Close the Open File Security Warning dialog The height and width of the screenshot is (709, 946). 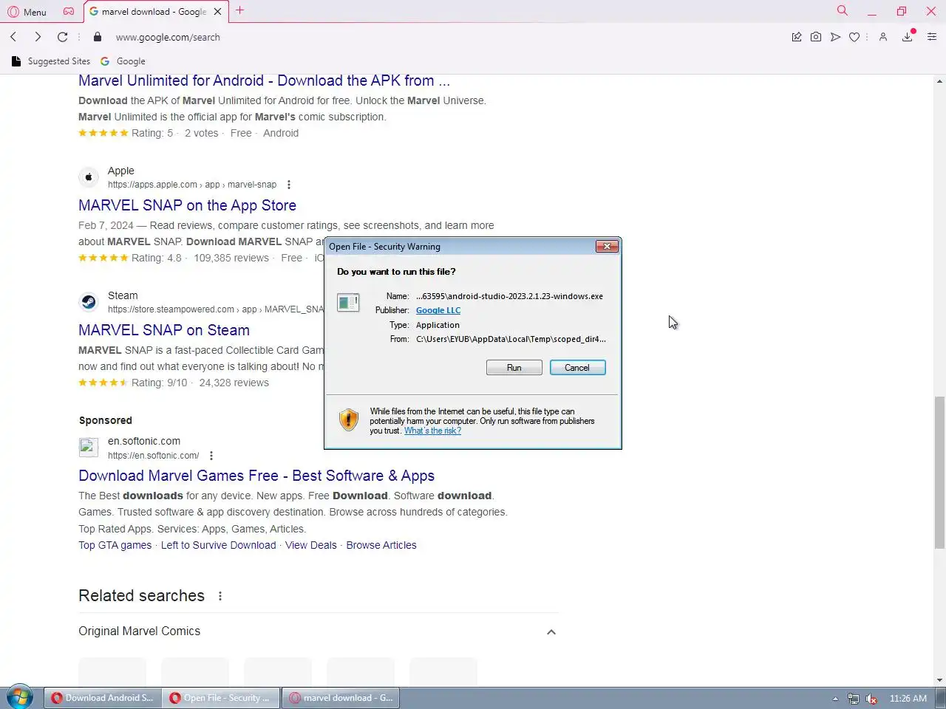(607, 246)
